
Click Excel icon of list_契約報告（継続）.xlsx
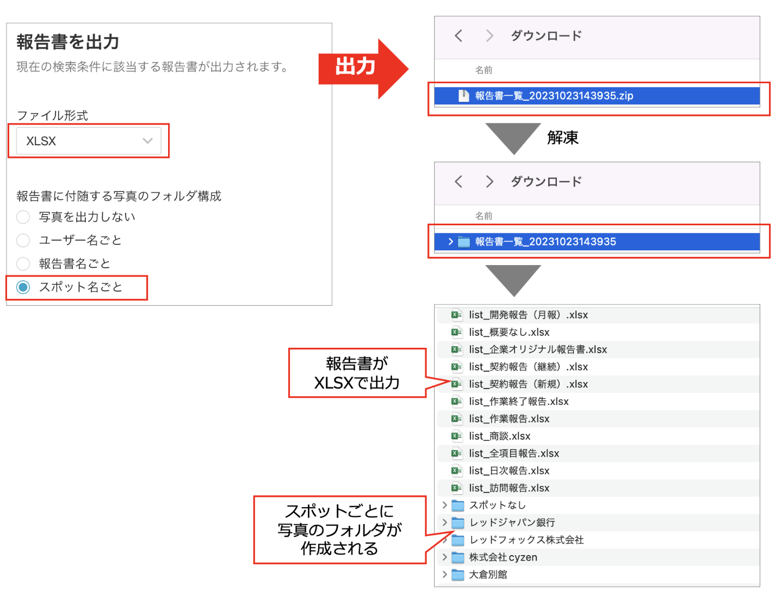(456, 367)
